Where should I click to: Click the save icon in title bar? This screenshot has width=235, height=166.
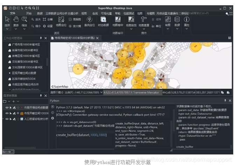click(11, 8)
